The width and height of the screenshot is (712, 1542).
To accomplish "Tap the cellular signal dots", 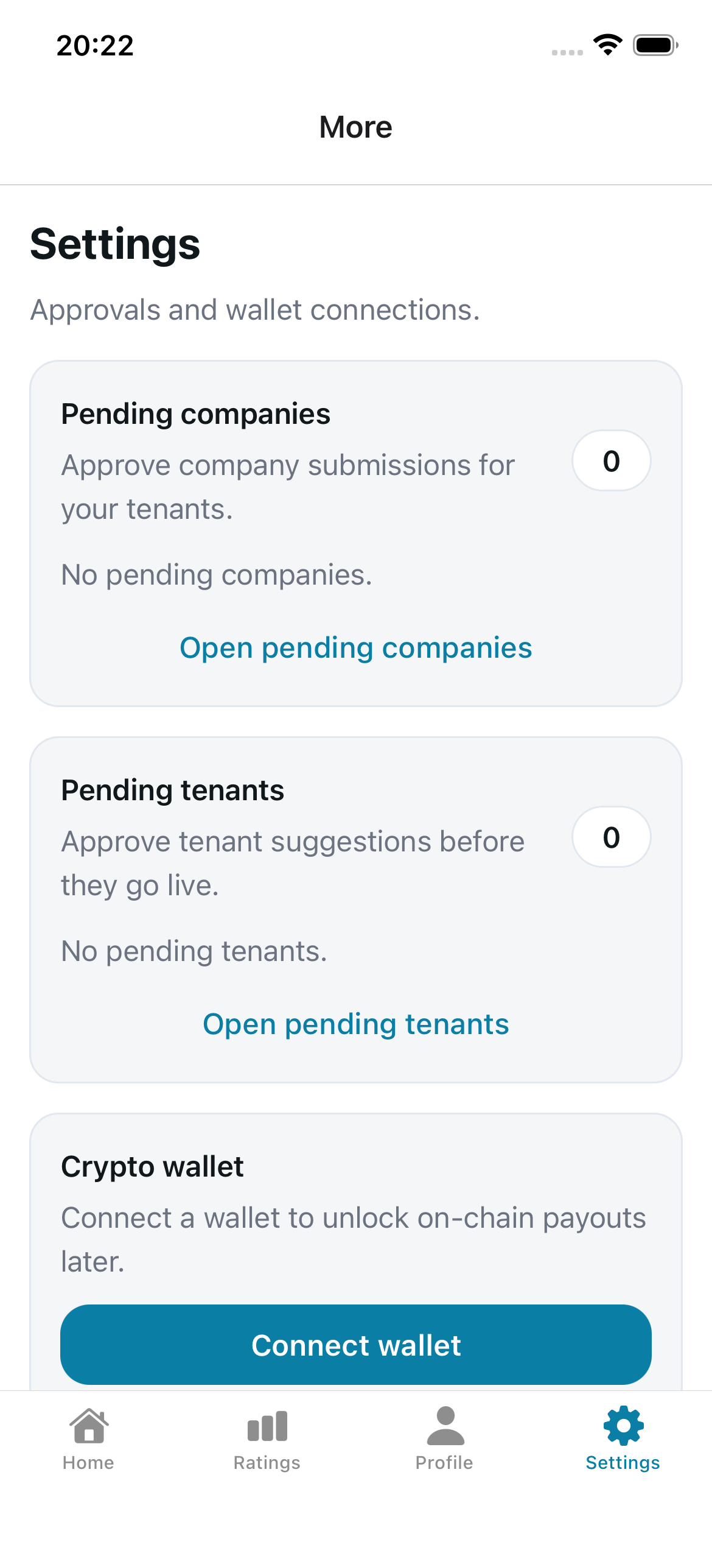I will 567,52.
